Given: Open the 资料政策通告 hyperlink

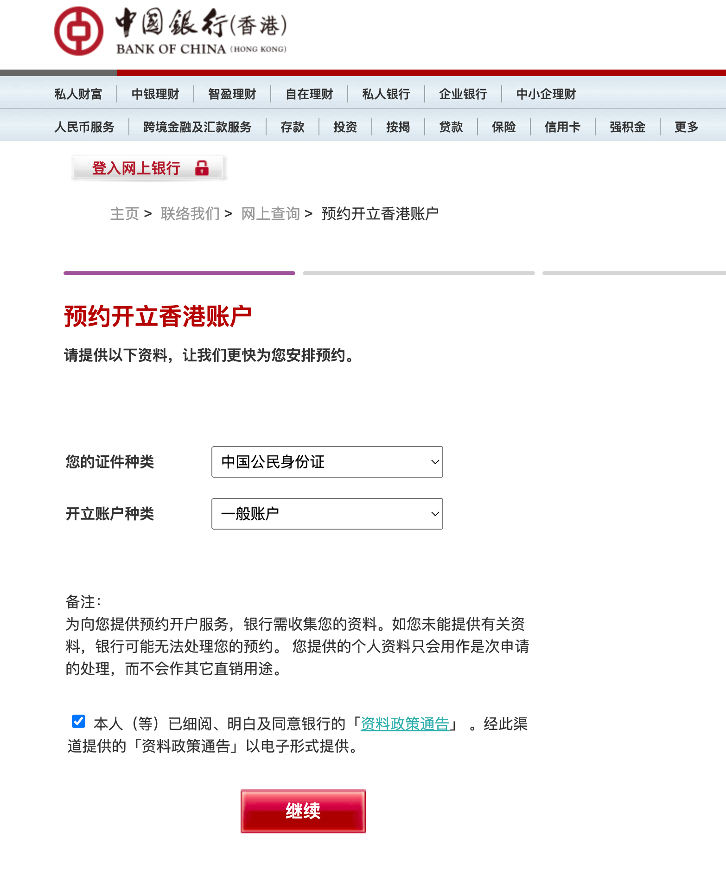Looking at the screenshot, I should point(405,723).
